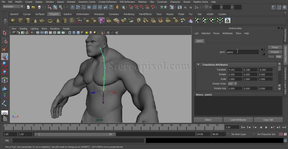Click the joint name field containing joint2

point(242,52)
